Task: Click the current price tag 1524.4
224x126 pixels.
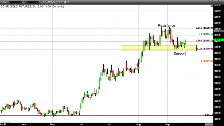Action: pyautogui.click(x=218, y=40)
